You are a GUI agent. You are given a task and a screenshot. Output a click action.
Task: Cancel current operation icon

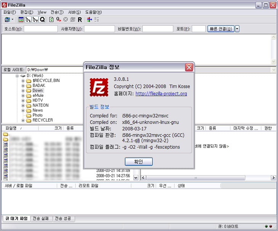pos(66,19)
